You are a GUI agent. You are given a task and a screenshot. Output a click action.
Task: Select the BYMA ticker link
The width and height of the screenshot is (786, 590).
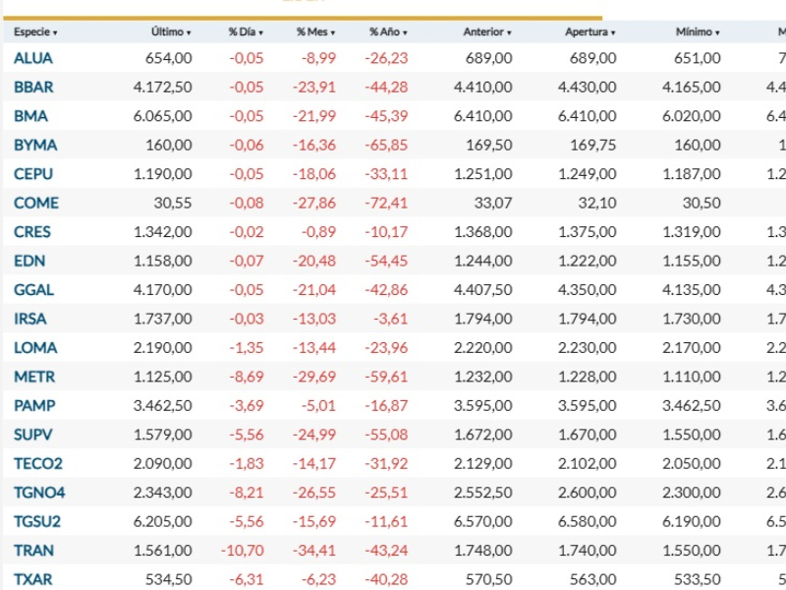pos(35,145)
